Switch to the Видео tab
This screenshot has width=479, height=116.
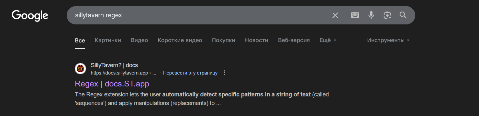(x=139, y=40)
